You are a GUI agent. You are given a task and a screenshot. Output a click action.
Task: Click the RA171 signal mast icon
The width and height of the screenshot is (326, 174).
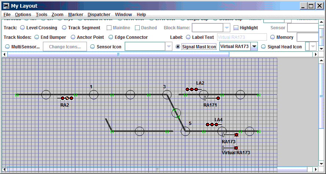212,98
